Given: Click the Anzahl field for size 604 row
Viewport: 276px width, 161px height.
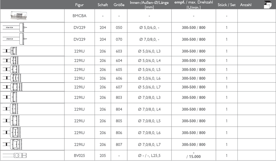Looking at the screenshot, I should tap(257, 61).
